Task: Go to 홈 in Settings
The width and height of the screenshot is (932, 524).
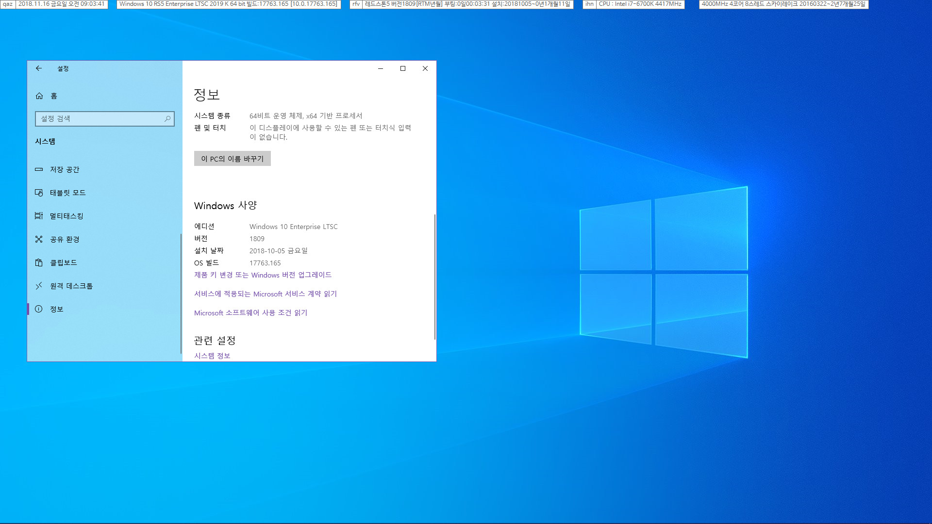Action: [x=104, y=96]
